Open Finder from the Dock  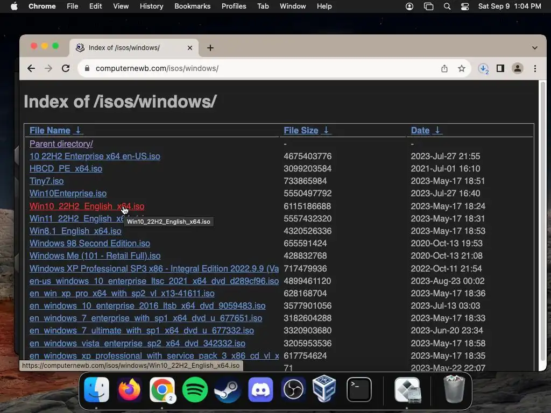point(97,389)
